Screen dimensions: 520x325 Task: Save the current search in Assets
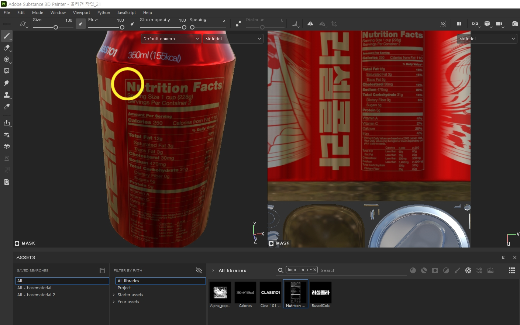tap(102, 270)
